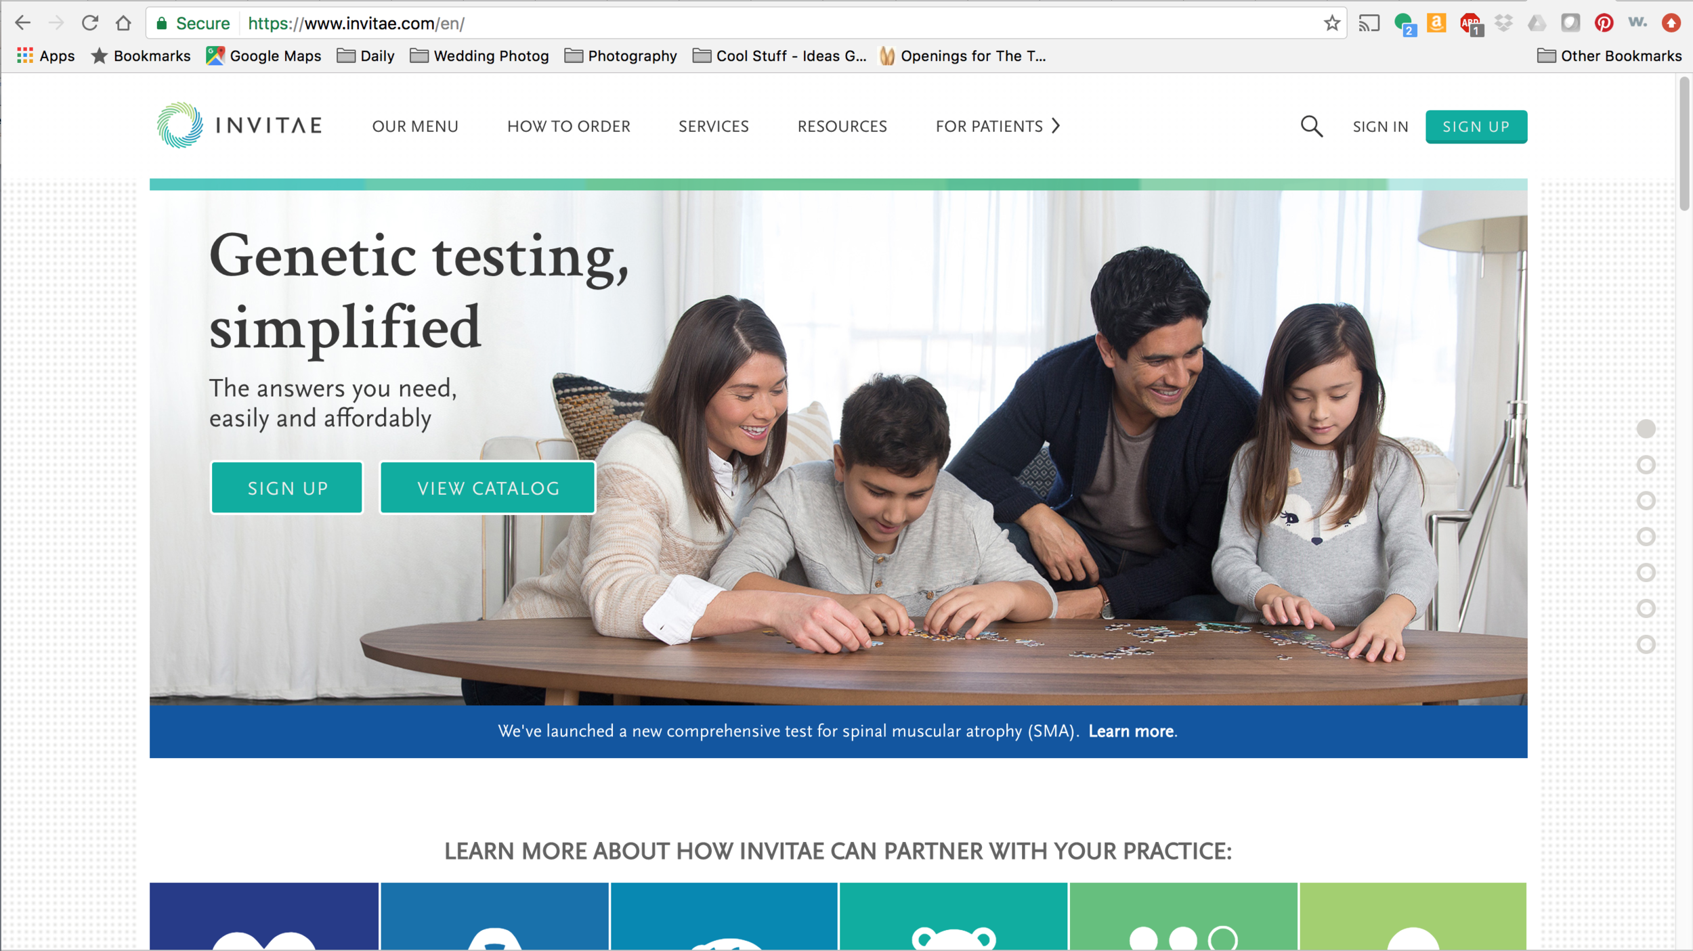Open the browser home page icon
The height and width of the screenshot is (951, 1693).
click(123, 23)
